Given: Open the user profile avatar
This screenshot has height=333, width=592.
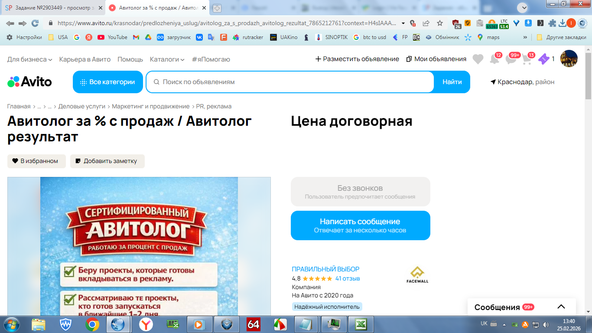Looking at the screenshot, I should 569,59.
